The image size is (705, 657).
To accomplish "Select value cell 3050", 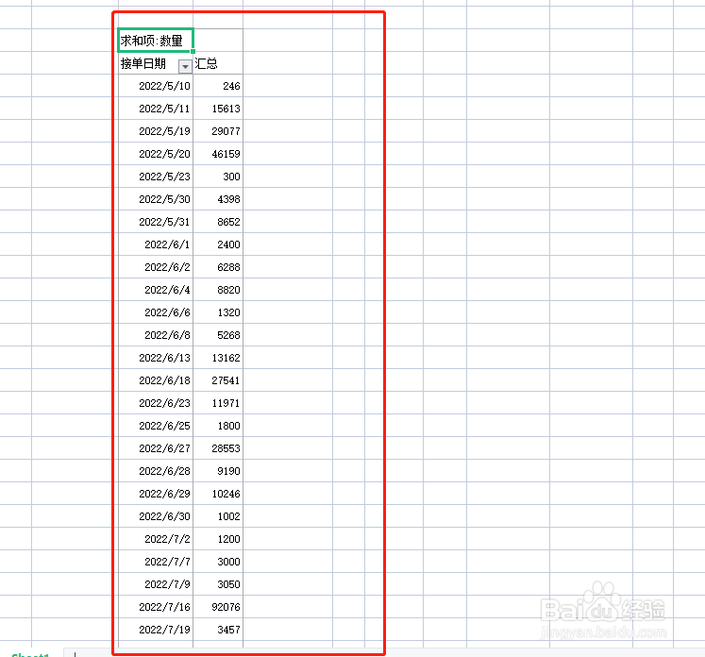I will click(218, 584).
